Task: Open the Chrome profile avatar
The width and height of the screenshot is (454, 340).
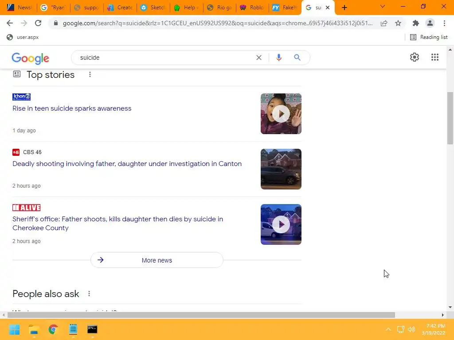Action: pyautogui.click(x=430, y=23)
